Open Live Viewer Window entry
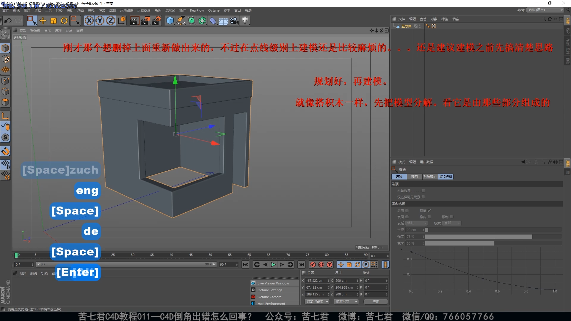Image resolution: width=571 pixels, height=321 pixels. coord(274,283)
